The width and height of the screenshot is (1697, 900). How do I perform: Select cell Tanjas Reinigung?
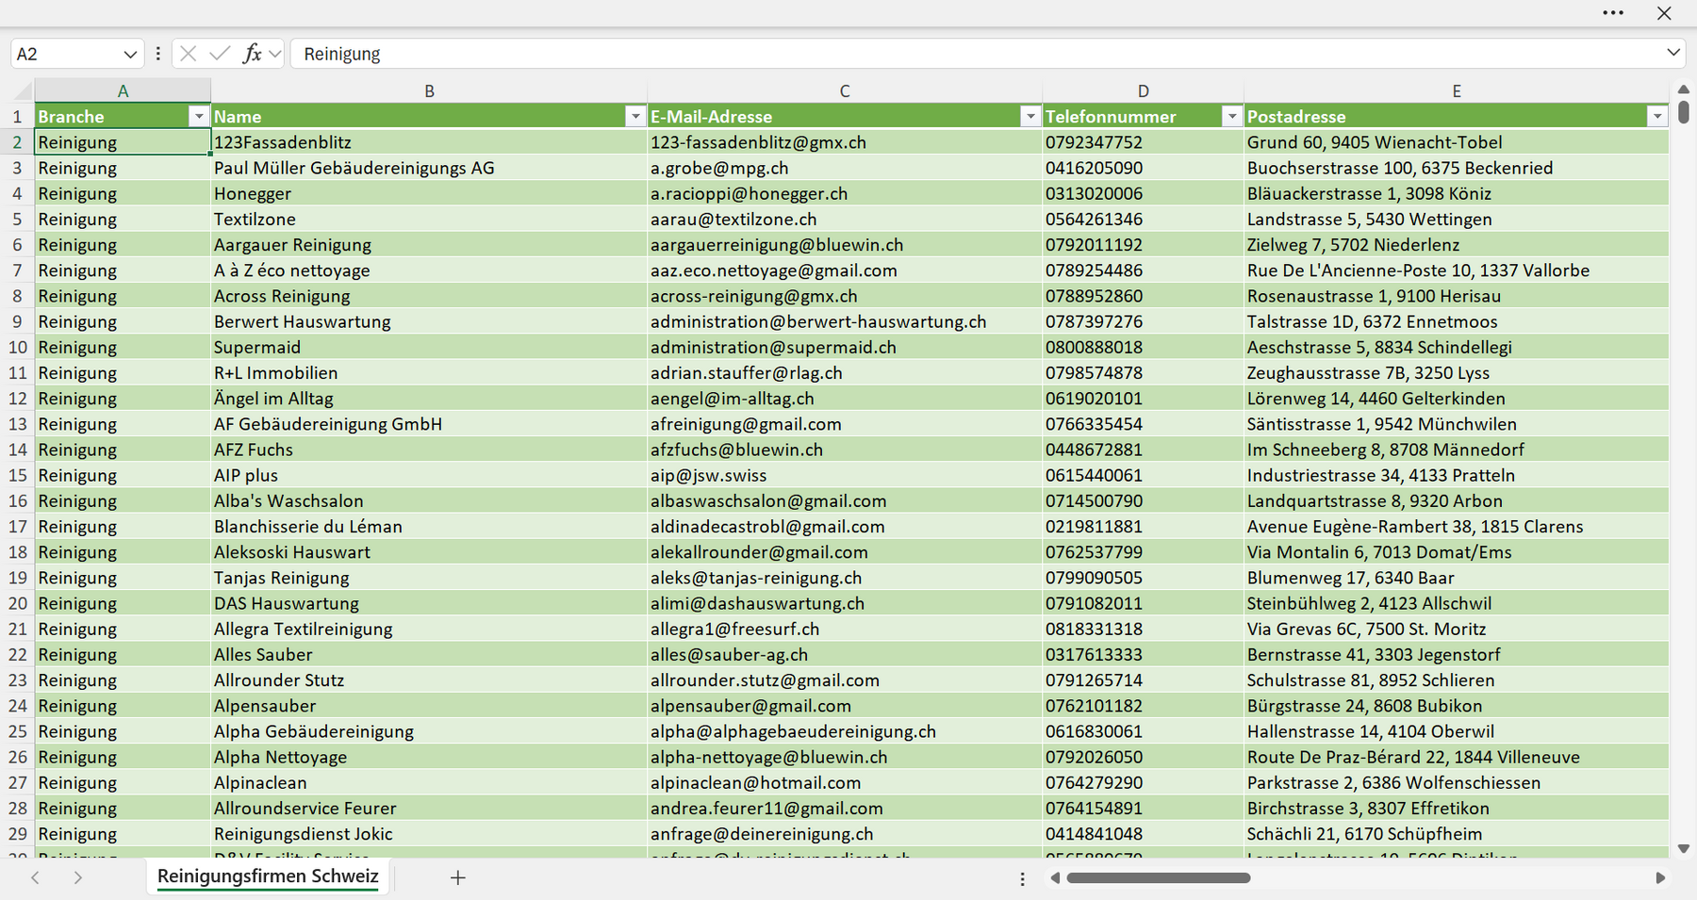[429, 578]
